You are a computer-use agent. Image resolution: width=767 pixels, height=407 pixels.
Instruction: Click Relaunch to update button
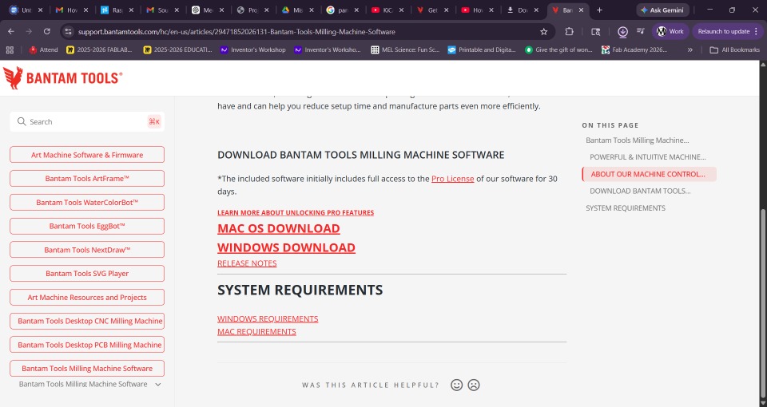[727, 31]
